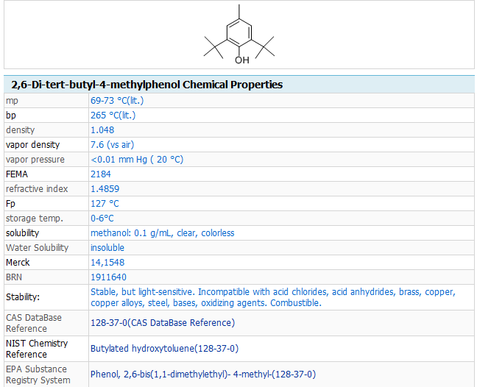This screenshot has height=387, width=477.
Task: Click the BRN number 1911640
Action: 108,277
